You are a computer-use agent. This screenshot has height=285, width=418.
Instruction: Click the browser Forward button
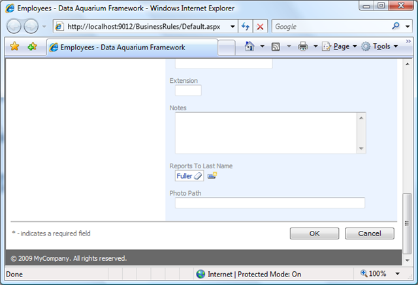pyautogui.click(x=31, y=27)
